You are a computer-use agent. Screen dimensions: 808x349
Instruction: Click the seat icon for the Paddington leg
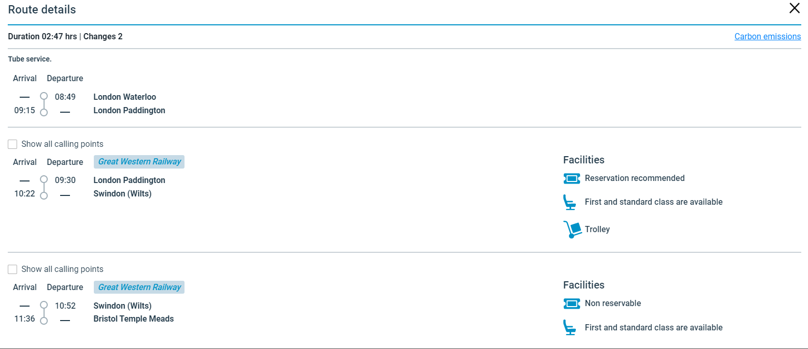[570, 202]
